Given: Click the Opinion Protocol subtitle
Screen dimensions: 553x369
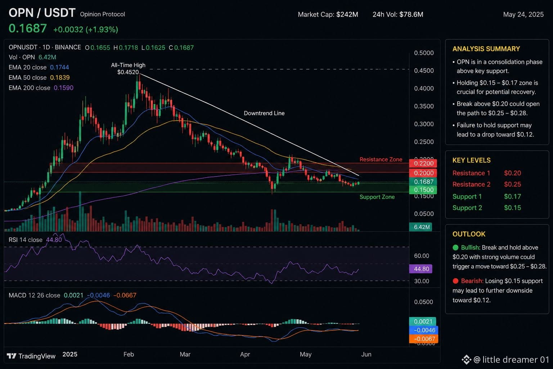Looking at the screenshot, I should 103,14.
